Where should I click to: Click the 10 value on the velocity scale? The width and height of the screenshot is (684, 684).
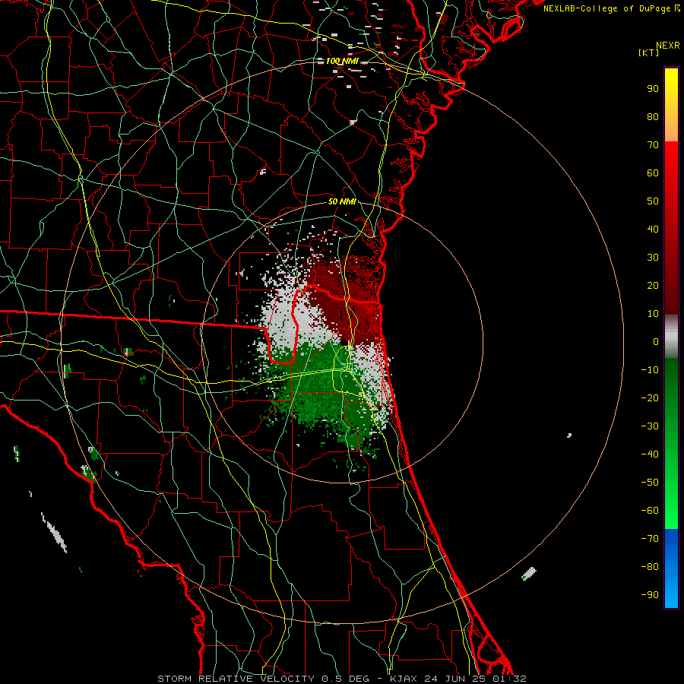(x=653, y=314)
